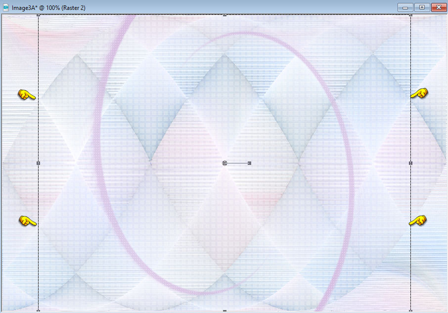Maximize the Image3A image window

[x=422, y=8]
